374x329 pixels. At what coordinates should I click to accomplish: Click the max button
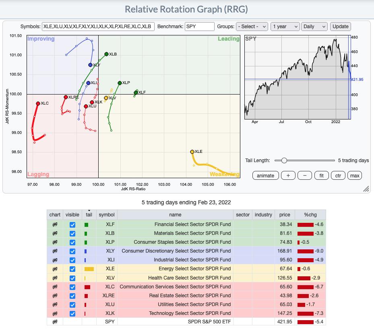tap(355, 176)
